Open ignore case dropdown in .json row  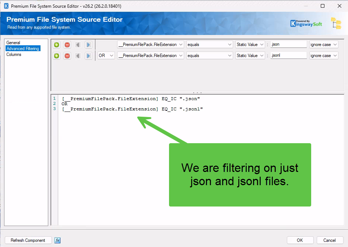(x=324, y=45)
